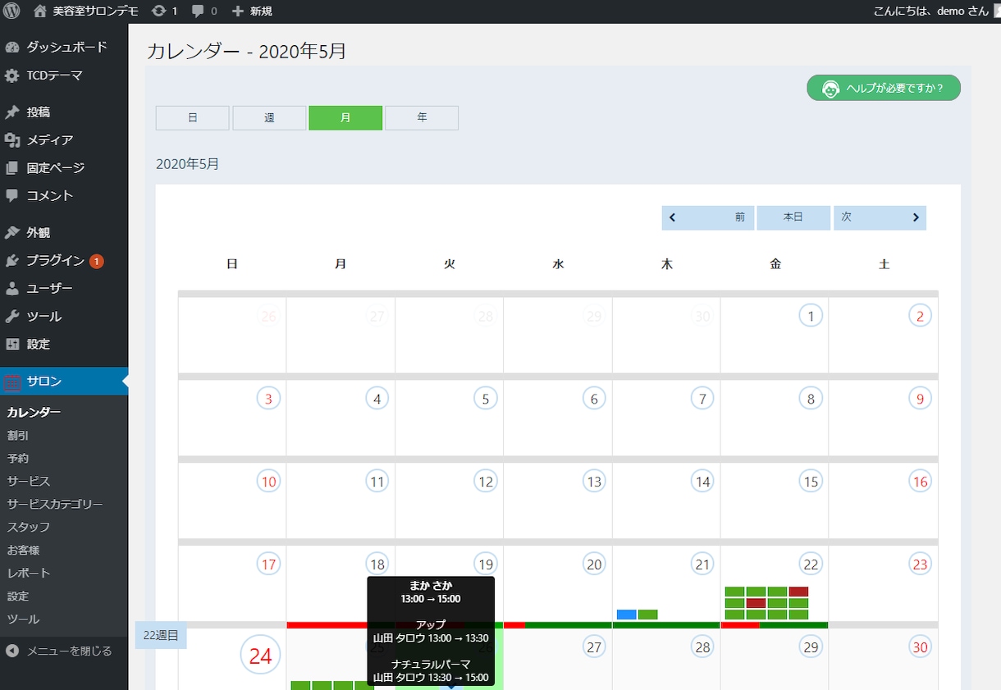
Task: Open ツール menu under ユーザー
Action: coord(64,317)
